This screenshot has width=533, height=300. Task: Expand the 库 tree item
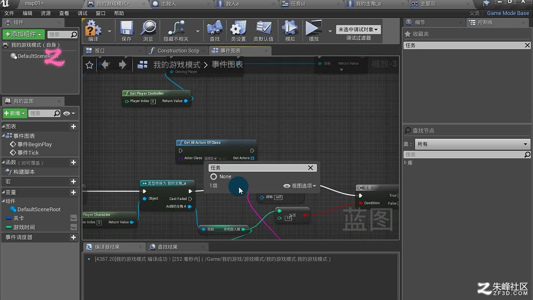[406, 163]
